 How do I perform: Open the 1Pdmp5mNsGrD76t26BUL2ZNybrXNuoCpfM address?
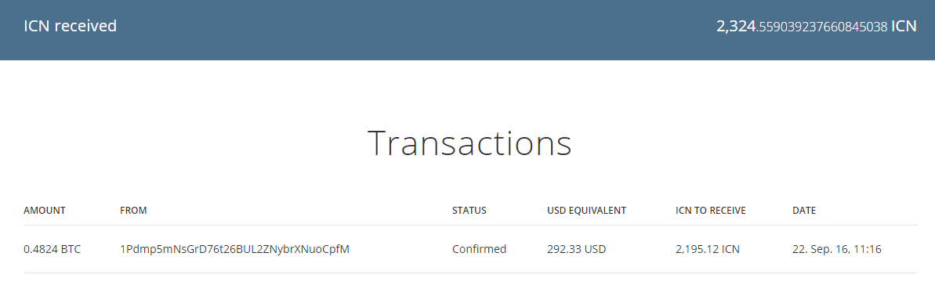[x=234, y=249]
